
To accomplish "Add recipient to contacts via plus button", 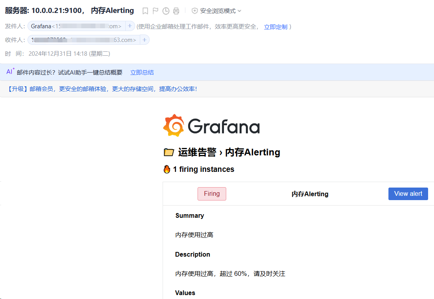I will click(145, 40).
